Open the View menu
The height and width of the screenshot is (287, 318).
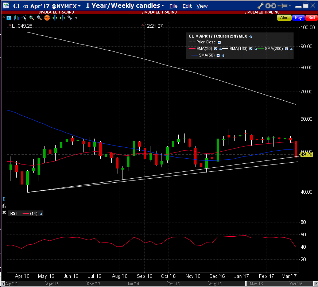pyautogui.click(x=202, y=6)
